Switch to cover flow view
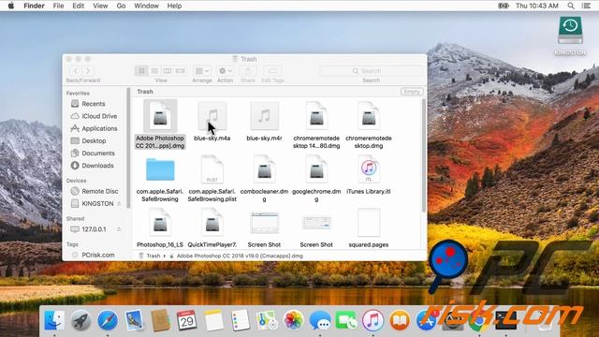599x337 pixels. coord(180,71)
